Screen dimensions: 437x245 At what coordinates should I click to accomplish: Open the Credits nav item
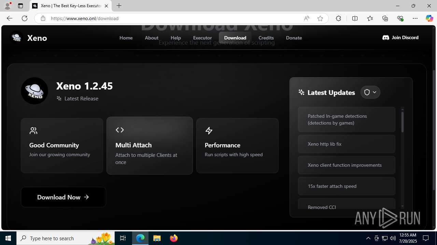click(266, 38)
